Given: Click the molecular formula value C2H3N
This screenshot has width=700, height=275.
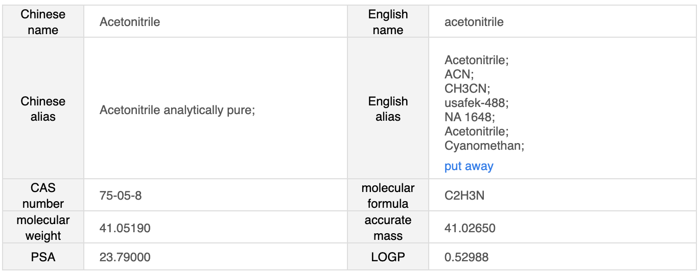Looking at the screenshot, I should (x=464, y=196).
